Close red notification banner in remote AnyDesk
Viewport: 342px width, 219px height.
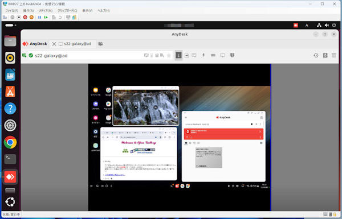(x=260, y=131)
